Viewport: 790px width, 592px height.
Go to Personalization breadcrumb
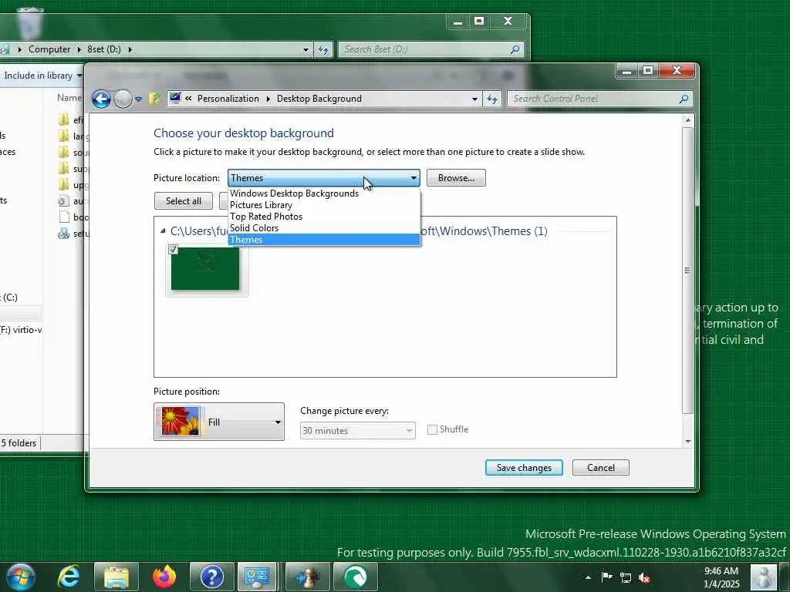click(228, 99)
